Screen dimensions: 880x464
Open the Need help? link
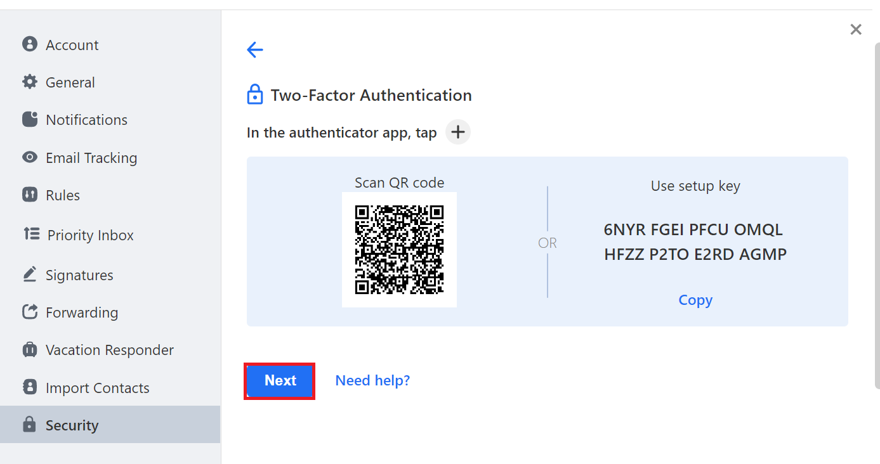(372, 380)
